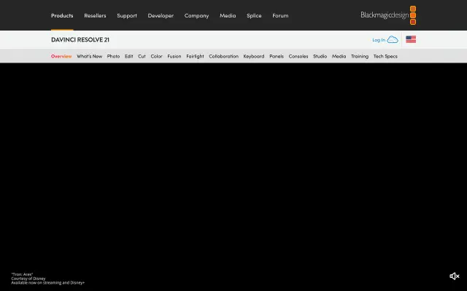Click the cloud icon beside Log In
The image size is (467, 291).
pos(393,39)
